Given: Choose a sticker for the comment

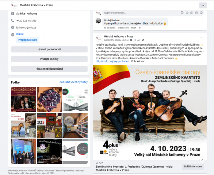Looking at the screenshot, I should click(201, 13).
